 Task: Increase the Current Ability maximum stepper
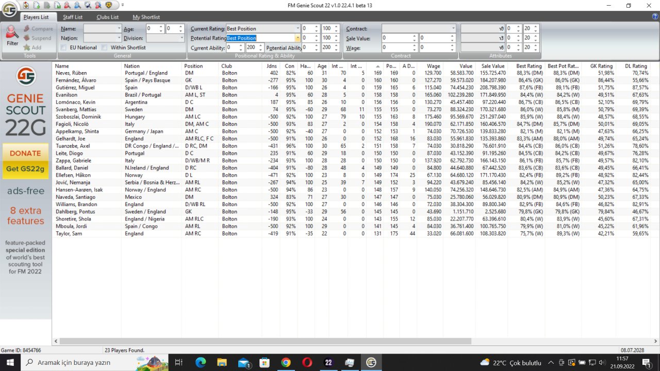pyautogui.click(x=261, y=46)
